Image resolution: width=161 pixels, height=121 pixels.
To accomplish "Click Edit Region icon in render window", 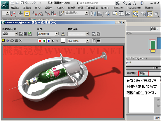I will [21, 34].
